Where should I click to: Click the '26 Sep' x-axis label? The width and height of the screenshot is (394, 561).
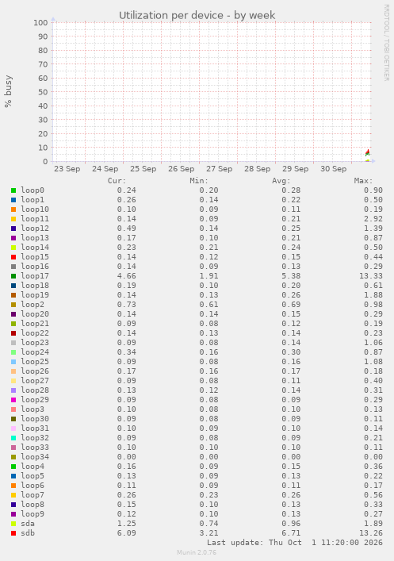(182, 169)
